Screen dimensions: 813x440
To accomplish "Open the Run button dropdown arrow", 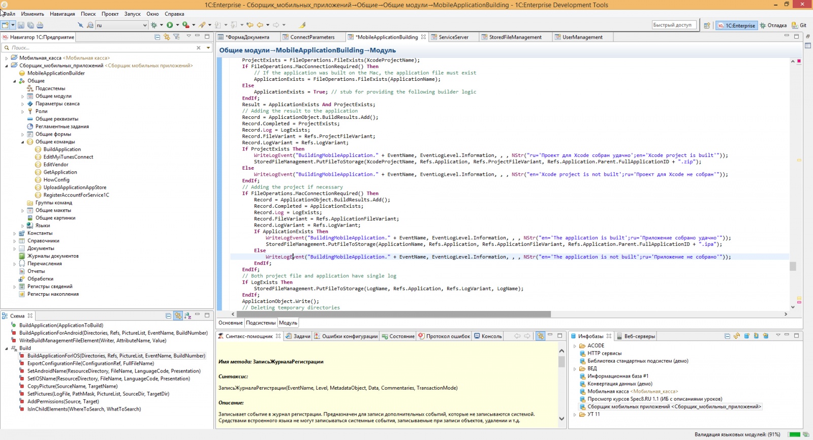I will (x=177, y=25).
